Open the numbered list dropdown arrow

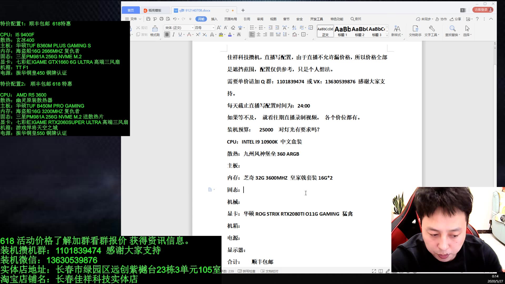click(x=265, y=28)
